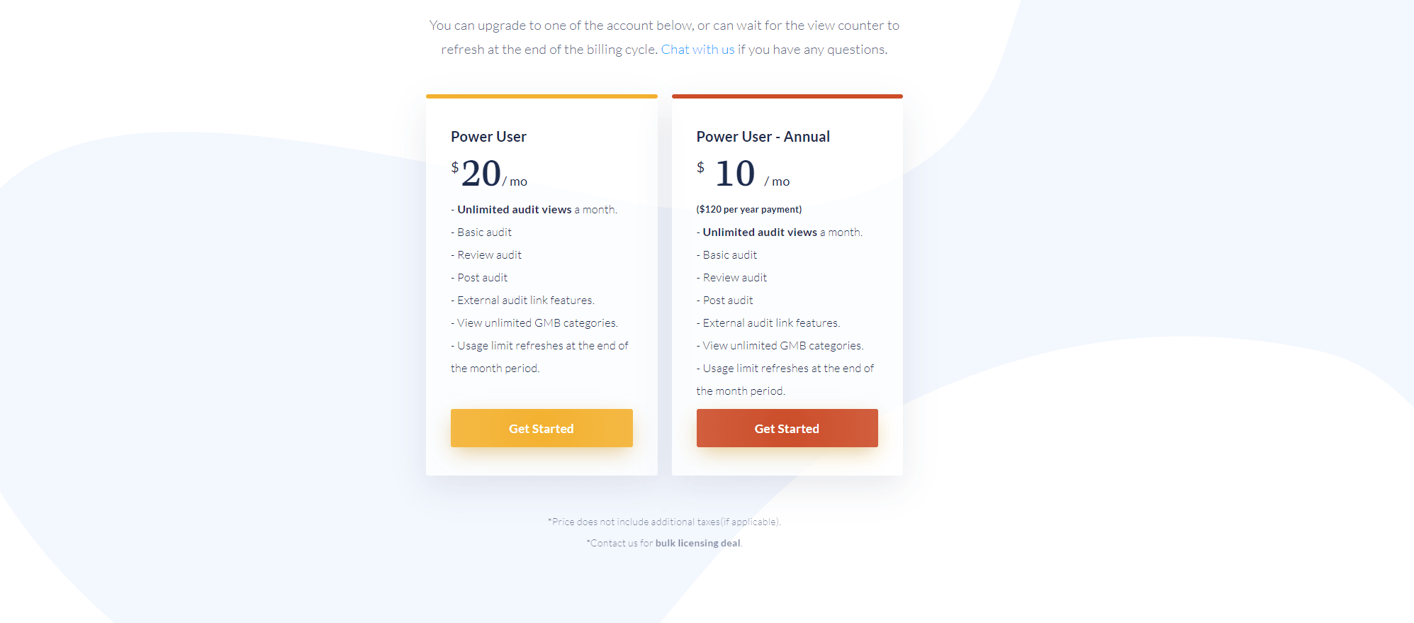Click Get Started on the Power User plan
1414x623 pixels.
[542, 428]
